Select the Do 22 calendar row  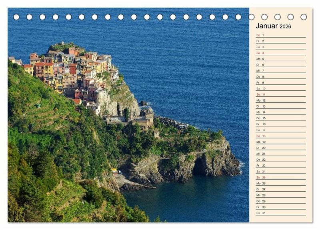[281, 159]
